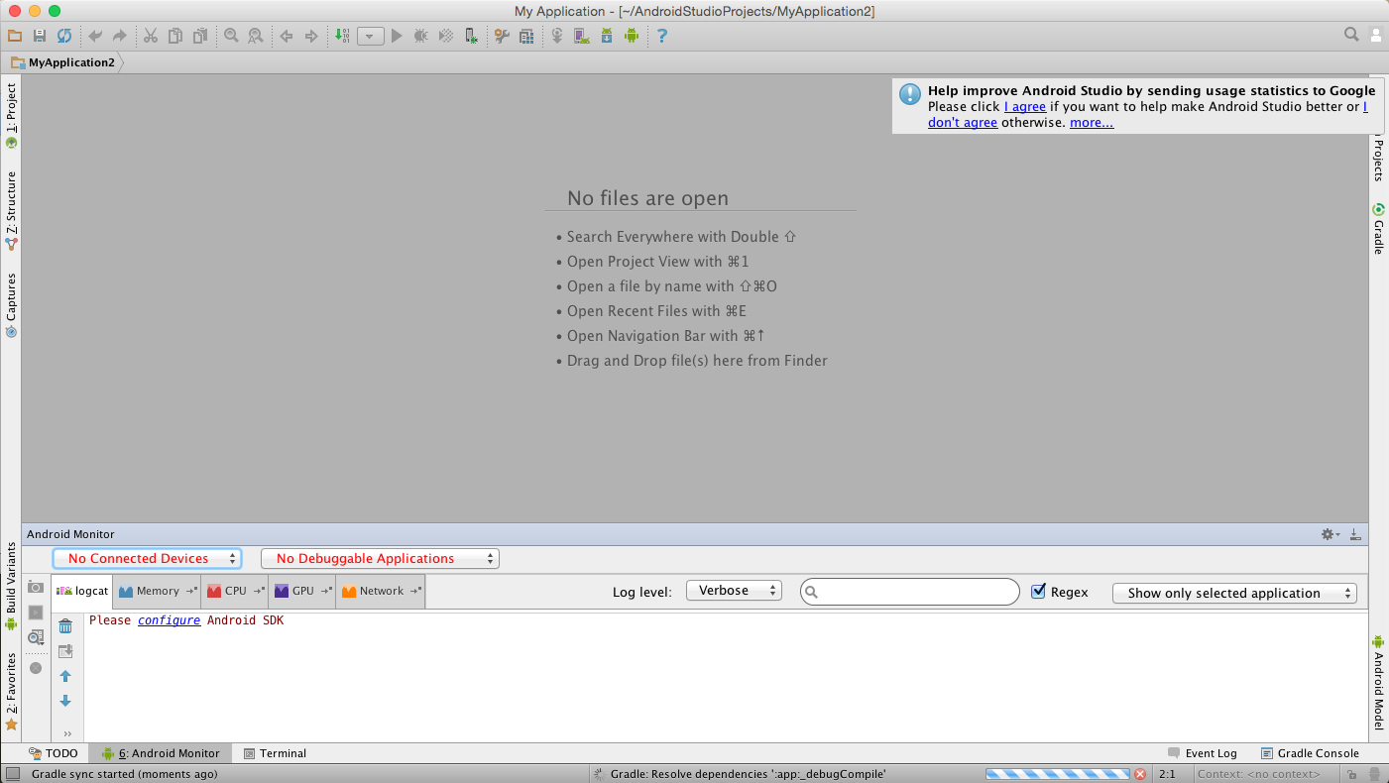Image resolution: width=1389 pixels, height=783 pixels.
Task: Switch to the Memory tab
Action: pos(157,591)
